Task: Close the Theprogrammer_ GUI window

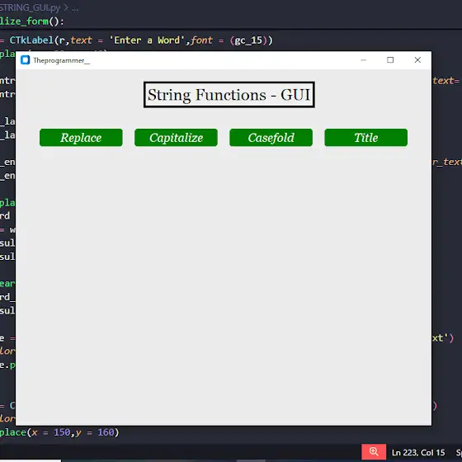Action: (x=417, y=60)
